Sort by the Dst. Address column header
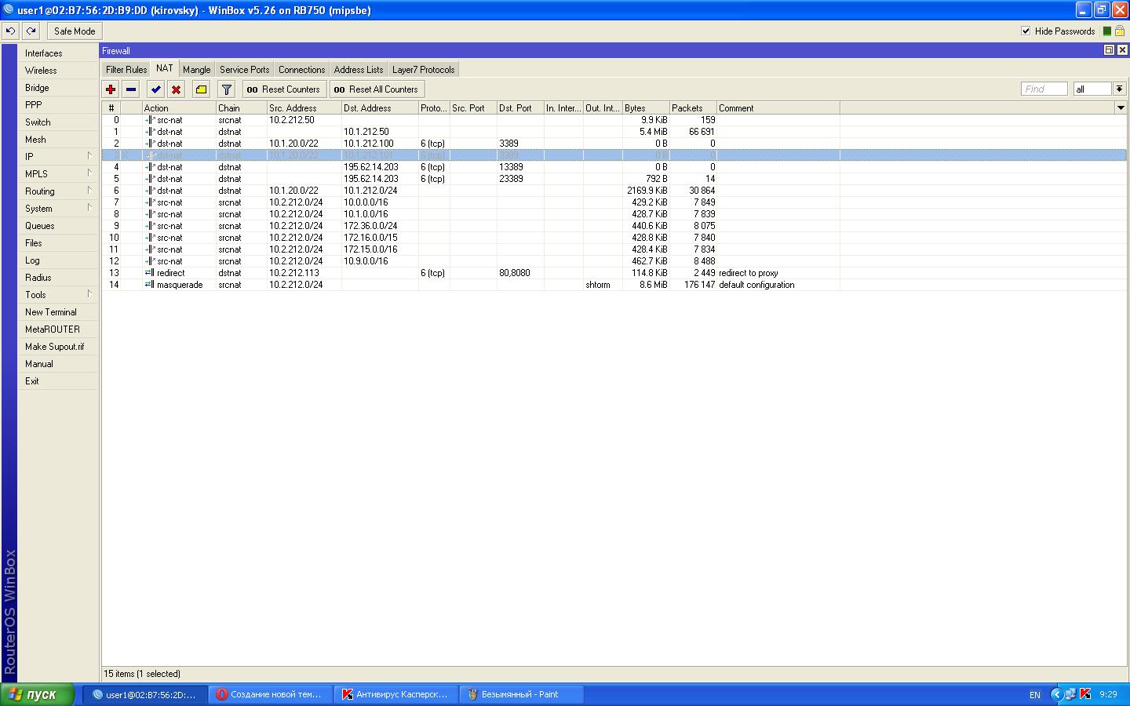Viewport: 1130px width, 706px height. click(x=380, y=108)
